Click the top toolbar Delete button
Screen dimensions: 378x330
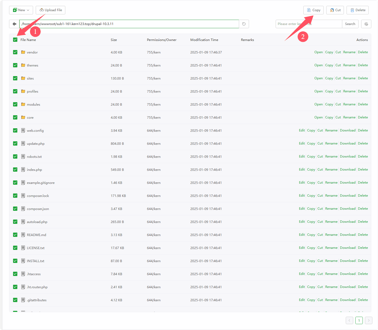[x=358, y=10]
